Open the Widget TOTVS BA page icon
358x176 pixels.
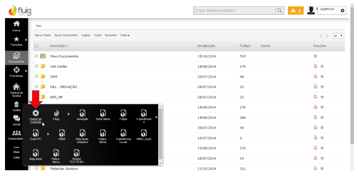tap(76, 153)
